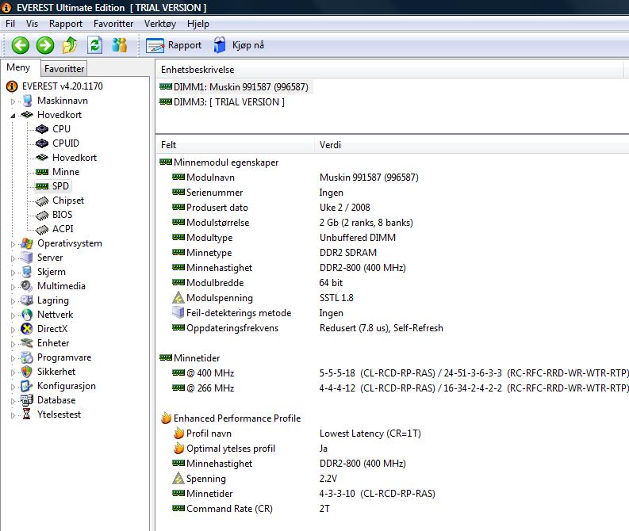The height and width of the screenshot is (531, 629).
Task: Click the Konfigurasjon icon
Action: click(27, 386)
